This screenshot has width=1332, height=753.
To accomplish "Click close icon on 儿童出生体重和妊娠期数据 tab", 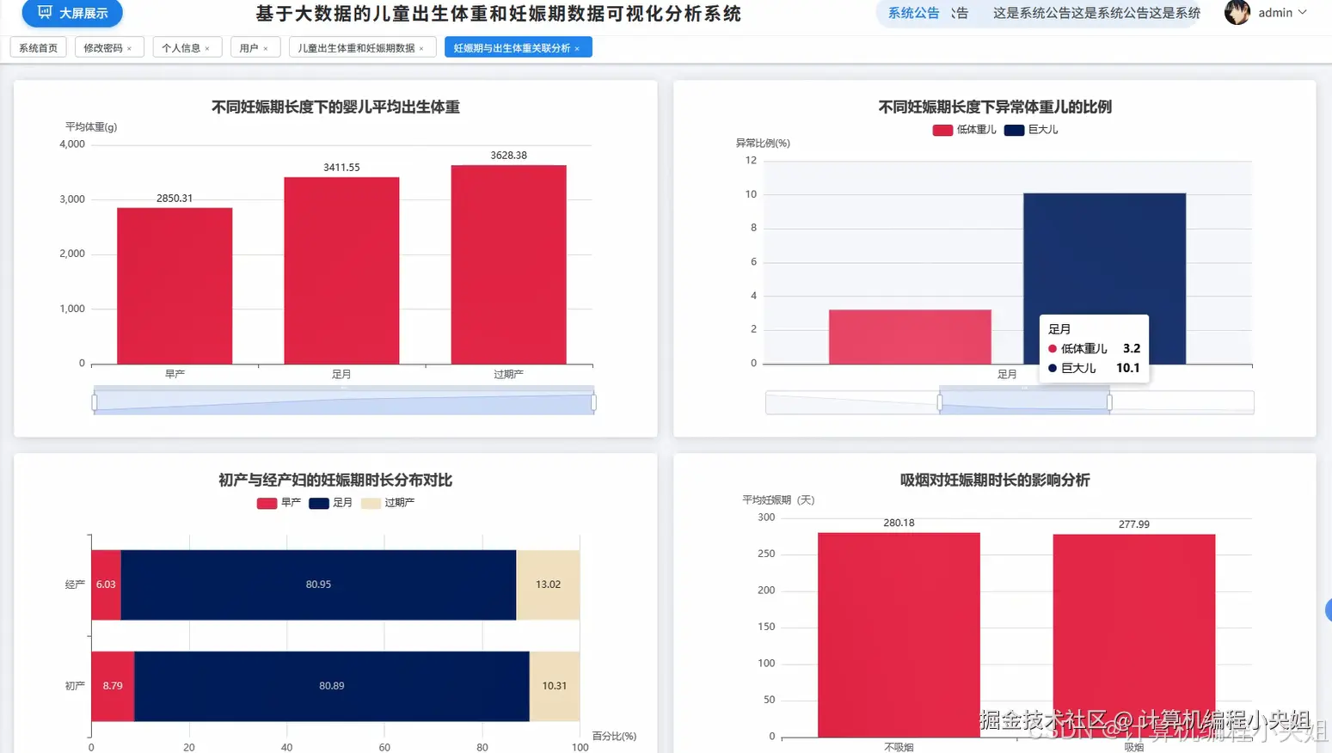I will [x=420, y=47].
